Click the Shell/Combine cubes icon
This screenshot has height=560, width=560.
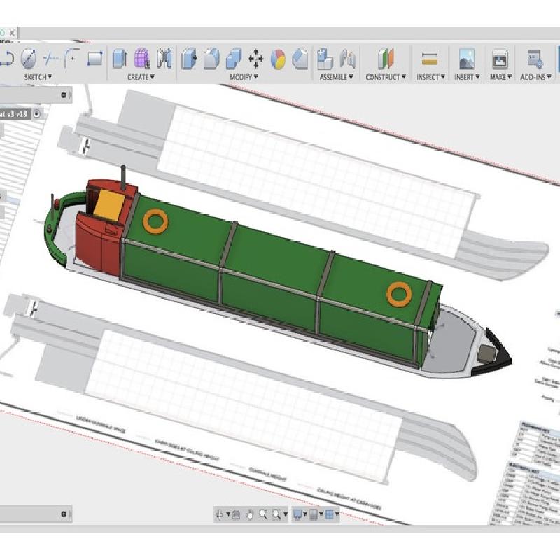[234, 59]
